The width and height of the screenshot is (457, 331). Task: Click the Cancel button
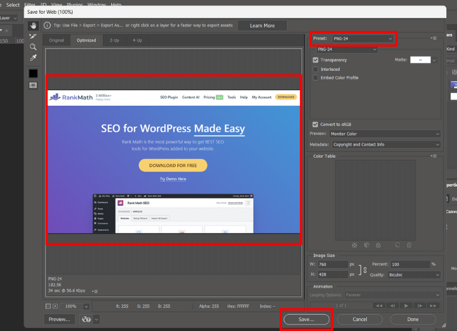coord(360,320)
